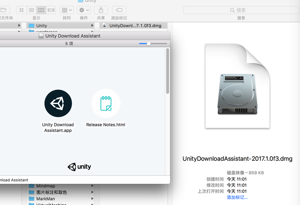Click the Share toolbar button
The width and height of the screenshot is (300, 205).
[101, 10]
